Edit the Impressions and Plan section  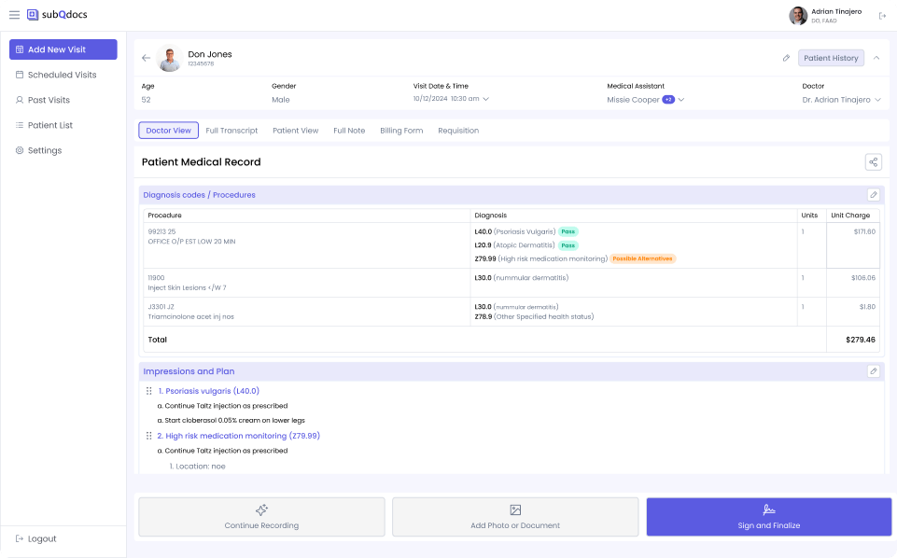pyautogui.click(x=873, y=371)
